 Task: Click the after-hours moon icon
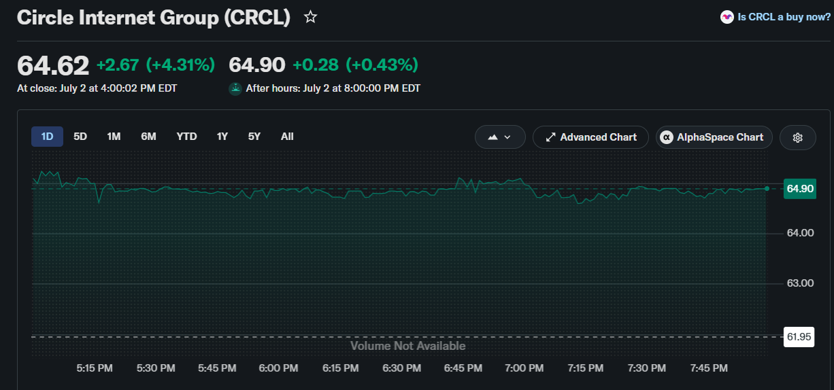(x=235, y=88)
